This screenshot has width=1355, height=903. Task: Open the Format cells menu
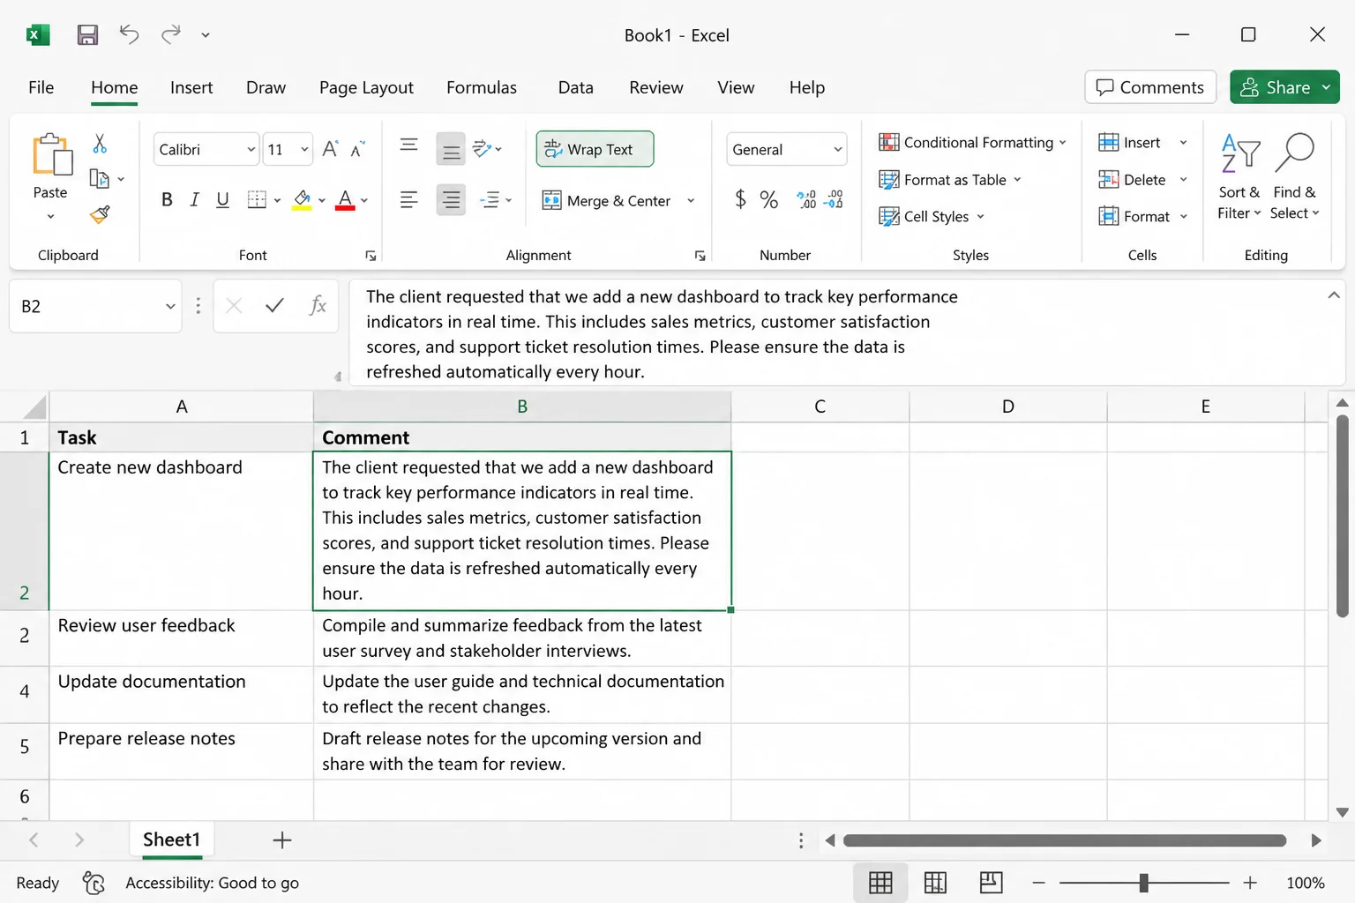(x=1143, y=216)
